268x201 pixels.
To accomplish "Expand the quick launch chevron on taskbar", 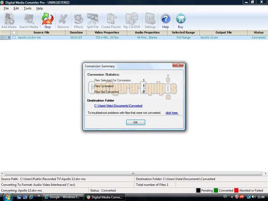I will pos(39,196).
